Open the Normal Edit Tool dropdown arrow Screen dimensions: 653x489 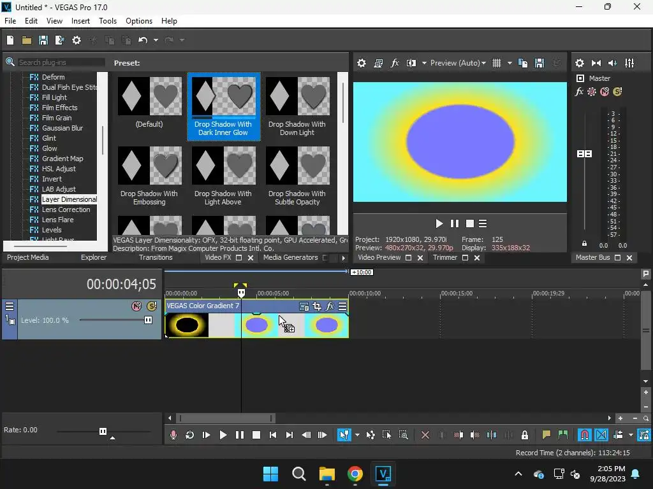tap(357, 435)
